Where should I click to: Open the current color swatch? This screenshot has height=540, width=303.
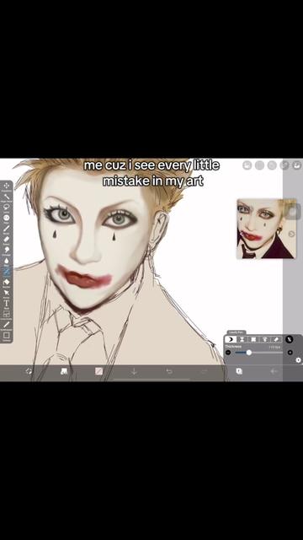(99, 371)
